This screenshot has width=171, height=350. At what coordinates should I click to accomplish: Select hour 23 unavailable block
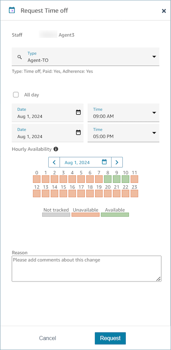tap(134, 193)
